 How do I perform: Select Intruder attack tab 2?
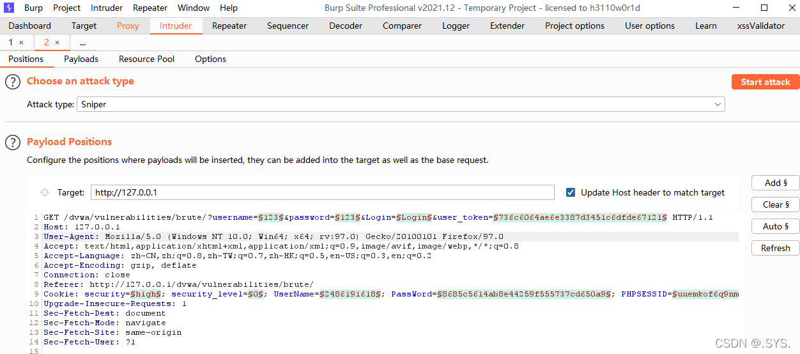coord(47,43)
